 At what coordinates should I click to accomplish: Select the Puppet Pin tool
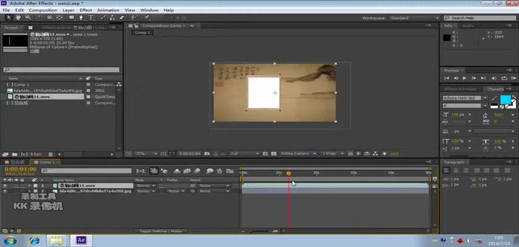coord(146,17)
